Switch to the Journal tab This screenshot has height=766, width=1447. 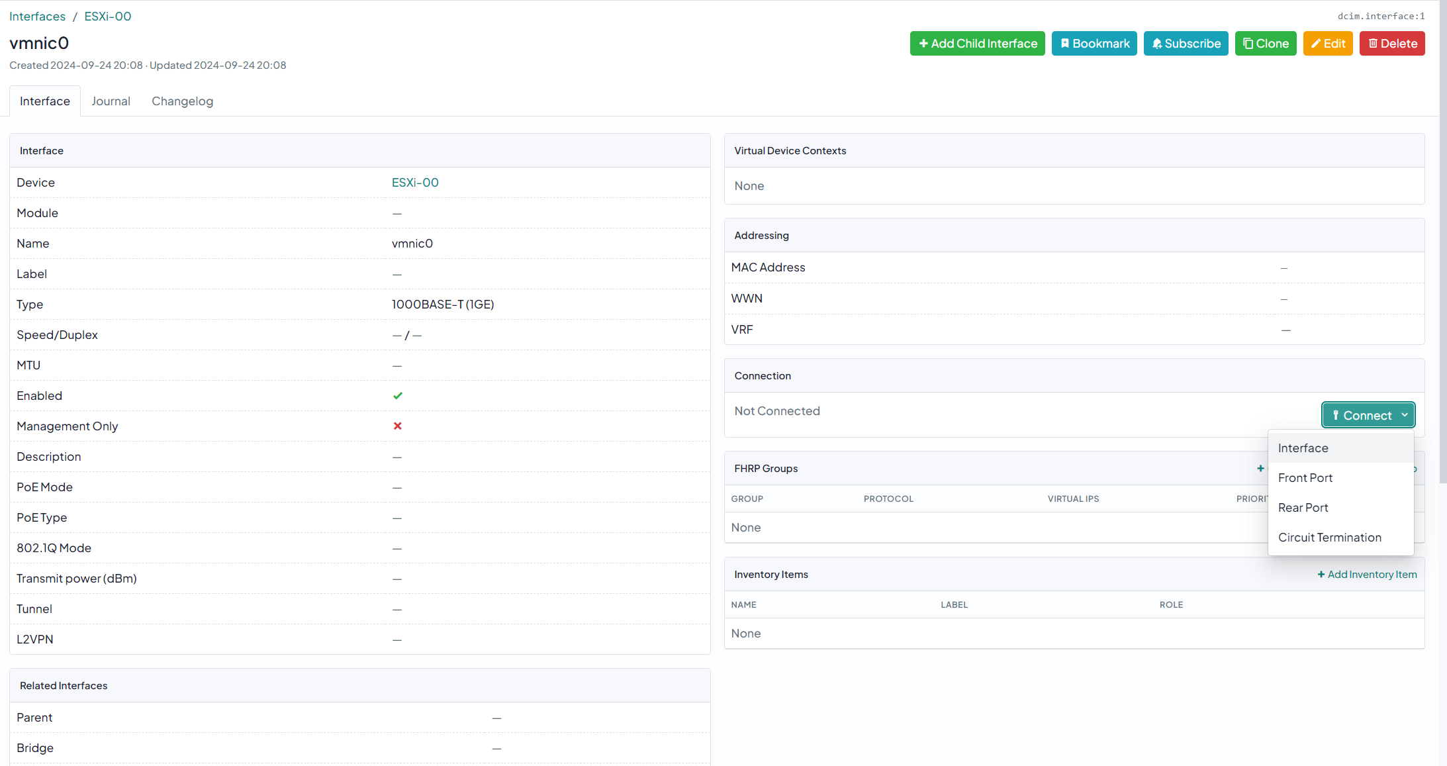[x=111, y=101]
